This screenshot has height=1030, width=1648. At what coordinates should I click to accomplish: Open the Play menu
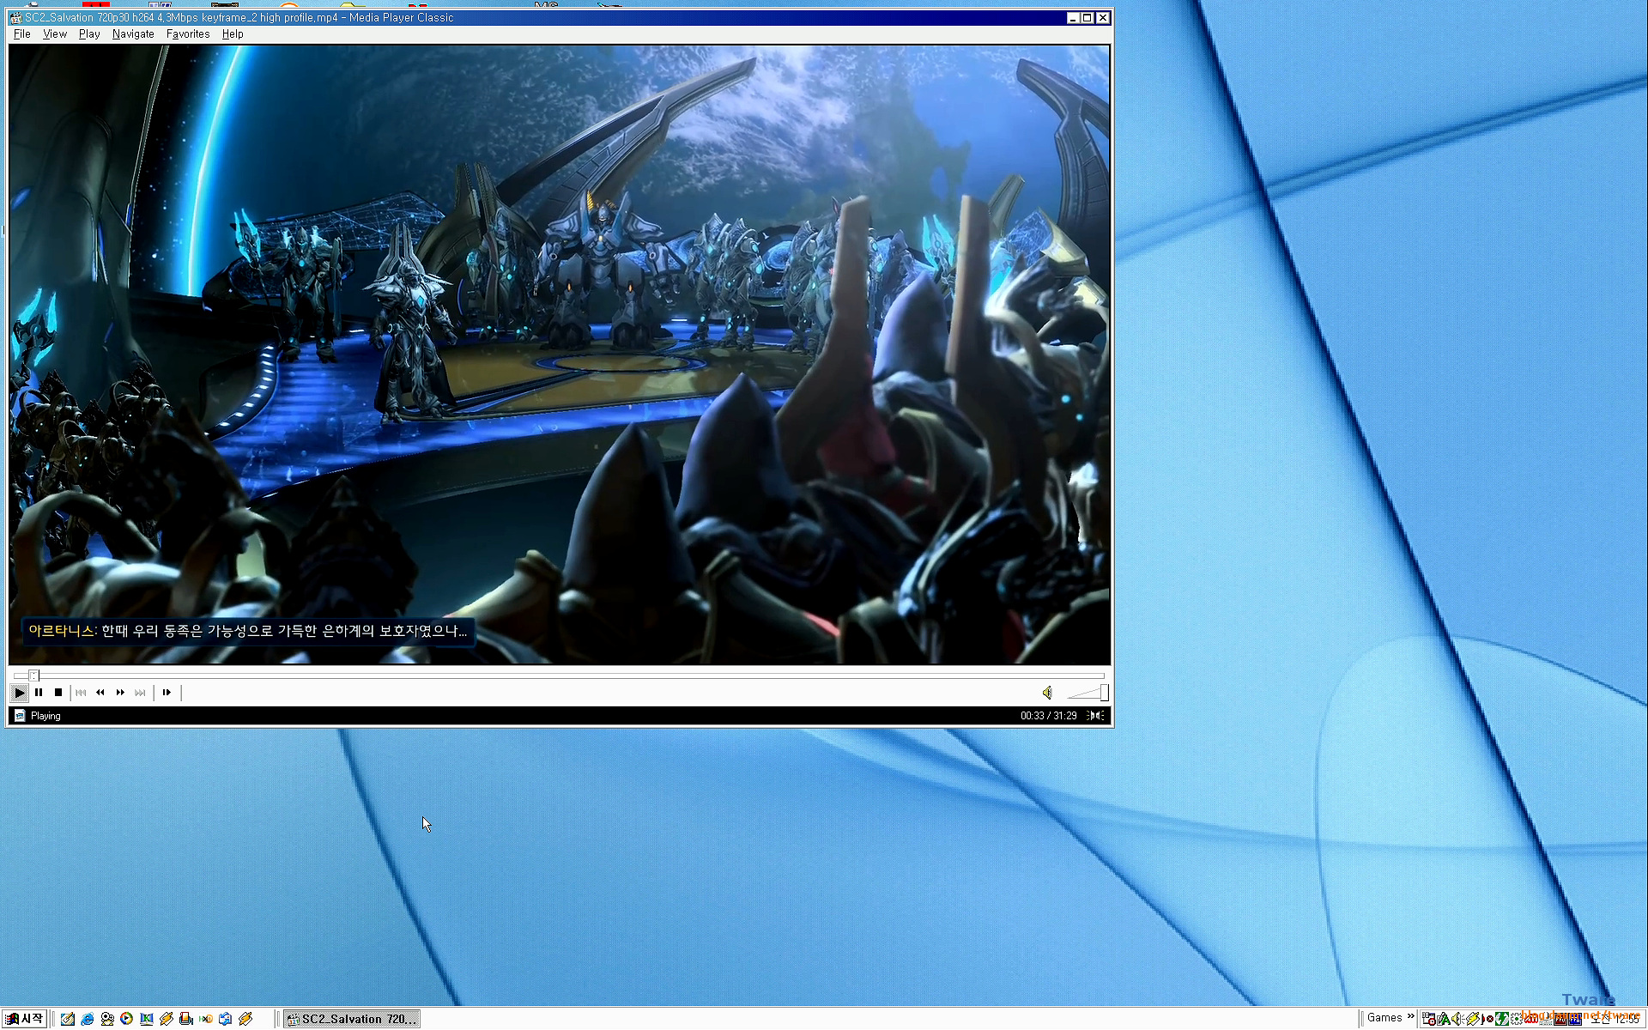89,34
